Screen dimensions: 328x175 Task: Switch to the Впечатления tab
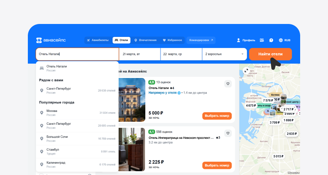[145, 40]
